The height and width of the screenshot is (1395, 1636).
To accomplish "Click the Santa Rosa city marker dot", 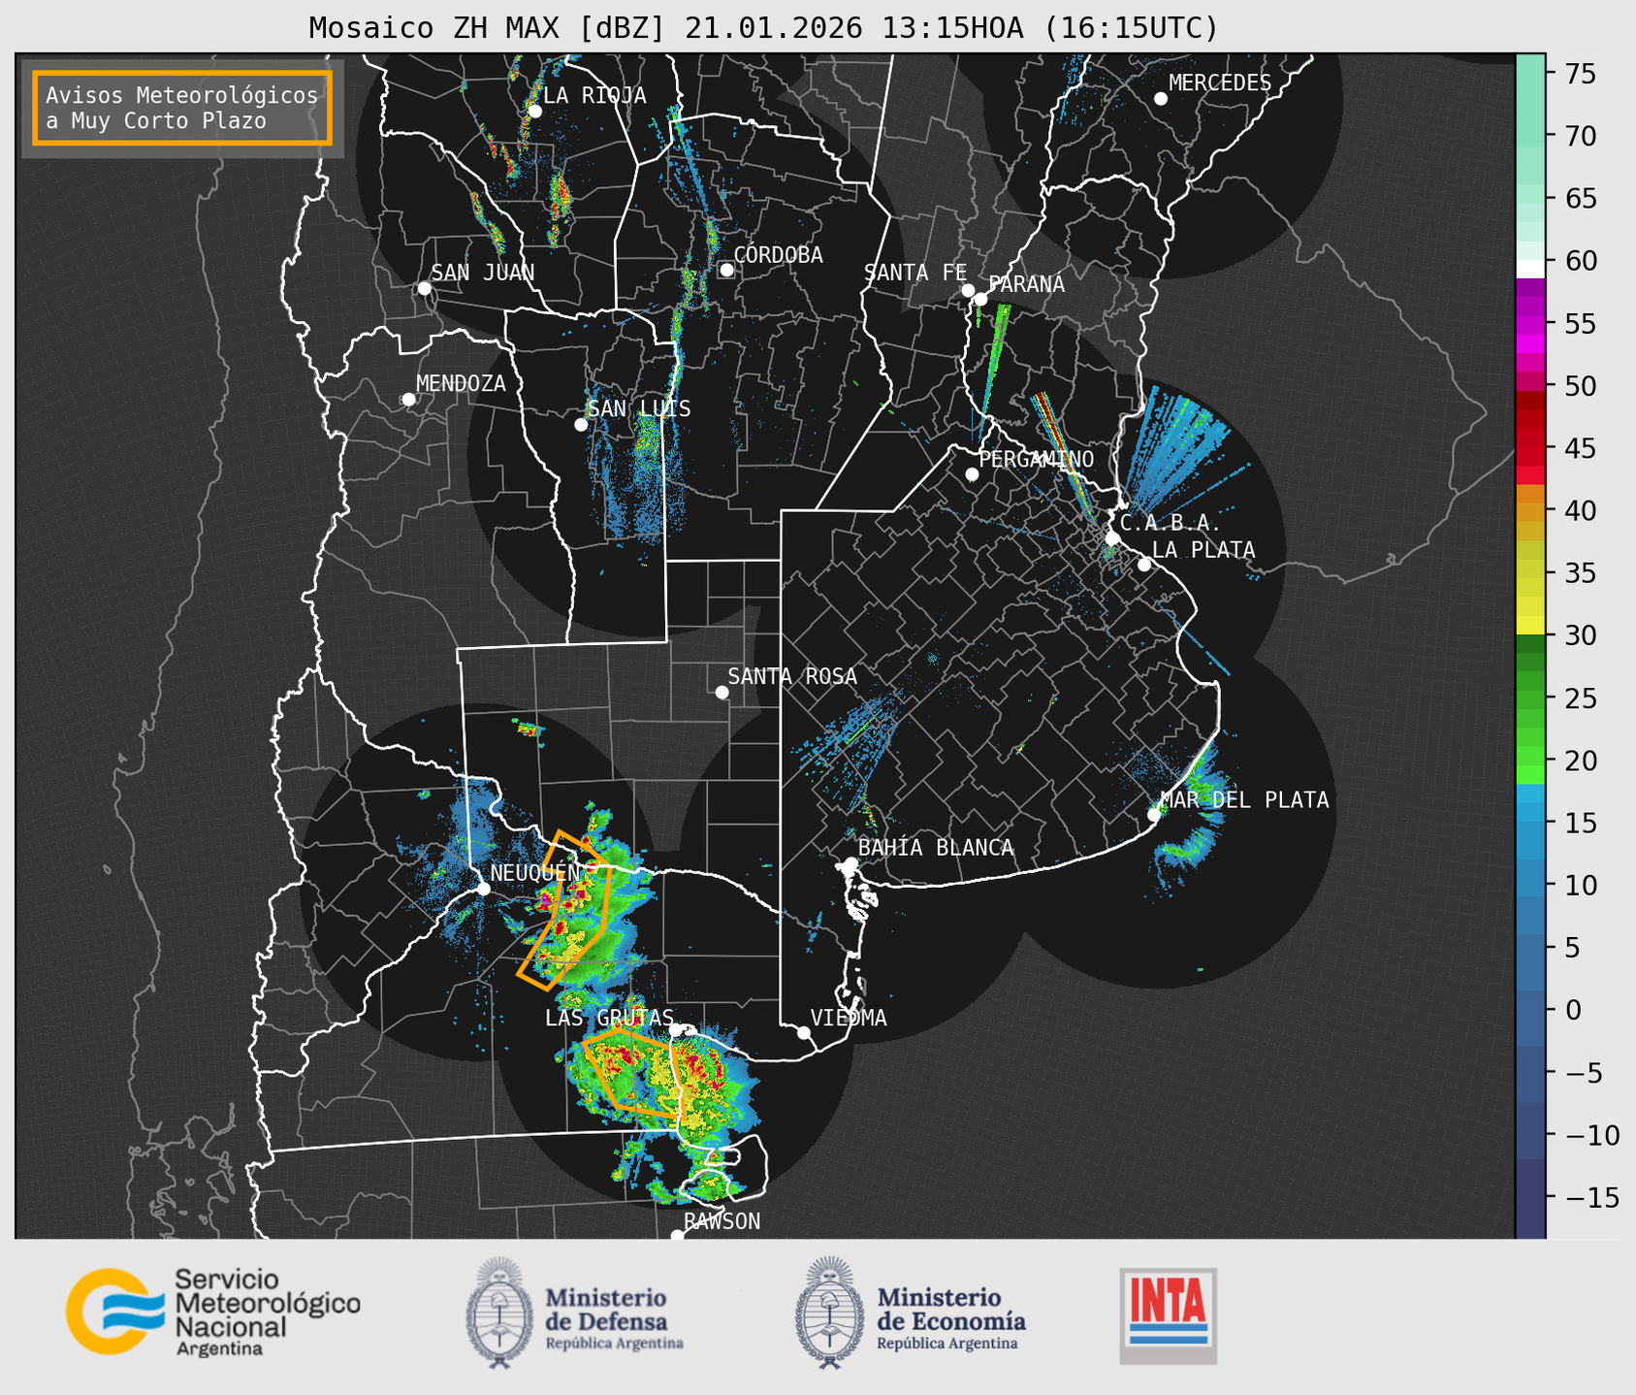I will tap(722, 692).
